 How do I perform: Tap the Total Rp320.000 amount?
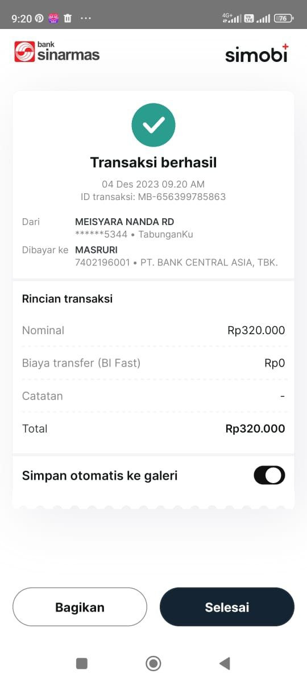coord(255,429)
